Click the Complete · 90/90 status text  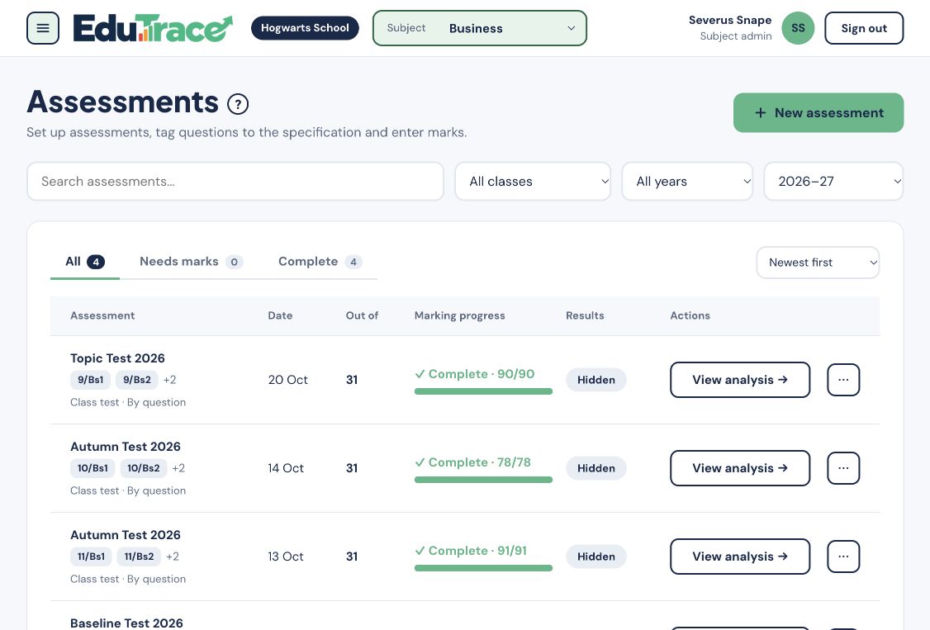pos(474,374)
